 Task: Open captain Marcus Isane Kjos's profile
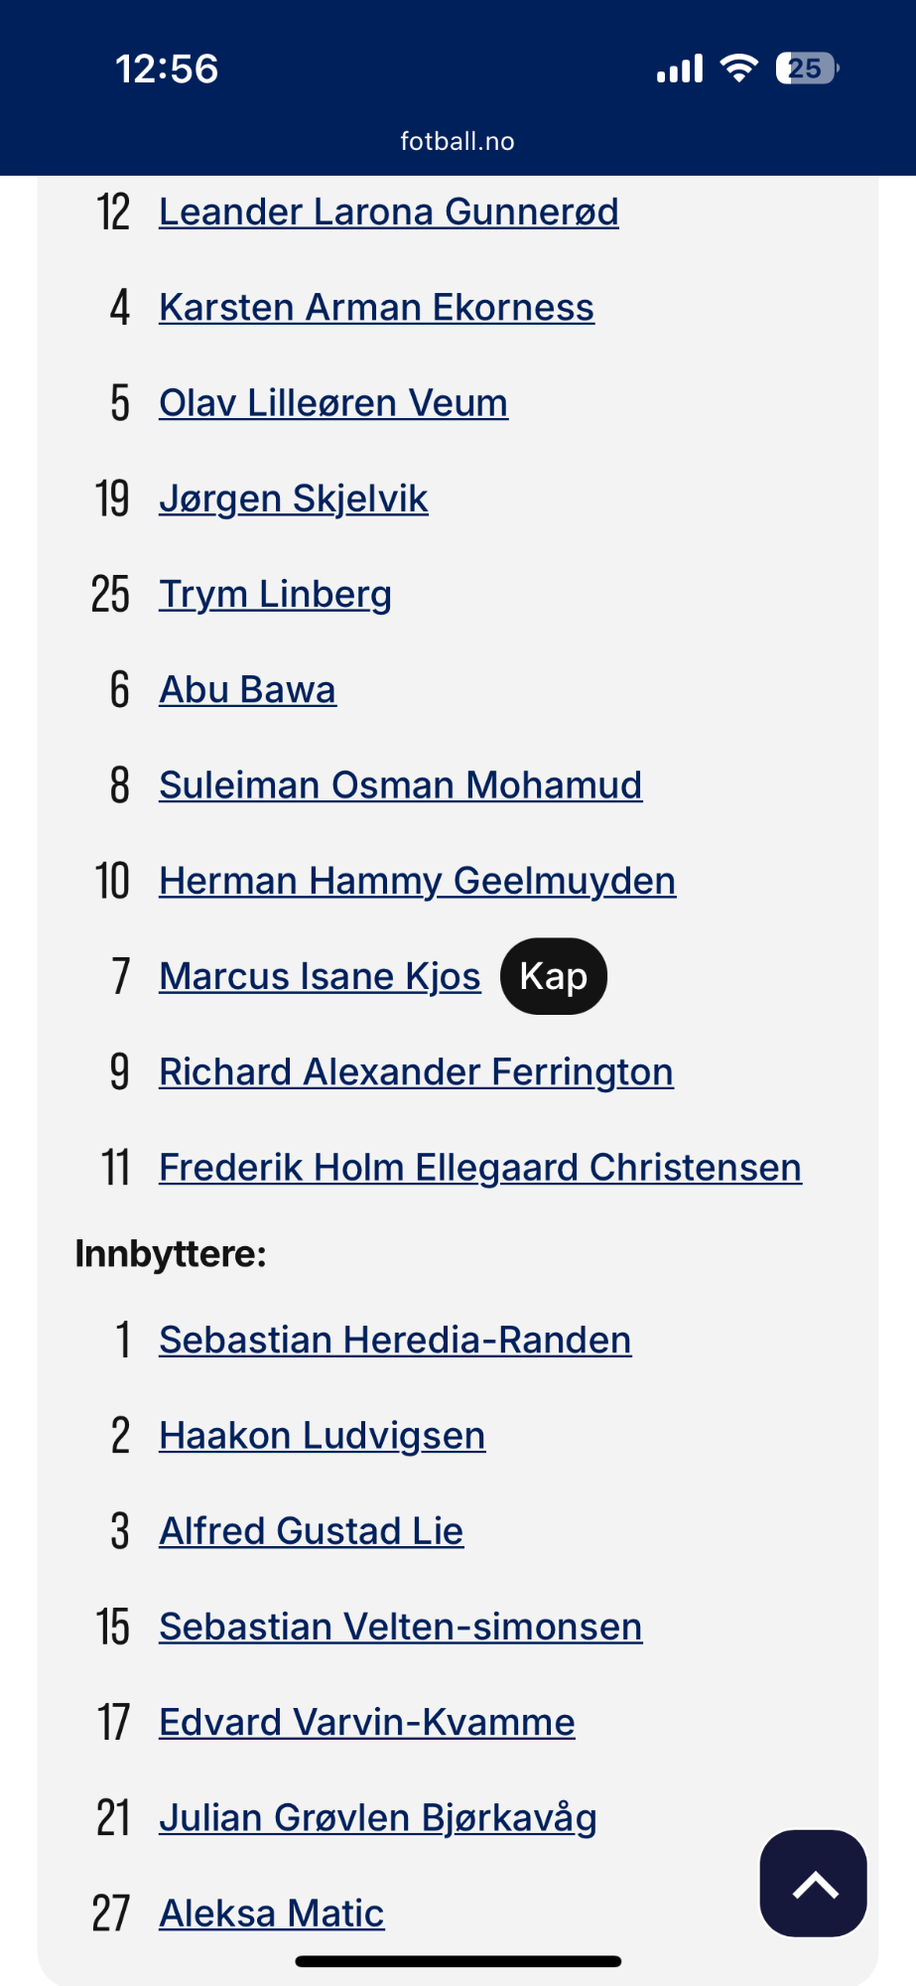[320, 976]
